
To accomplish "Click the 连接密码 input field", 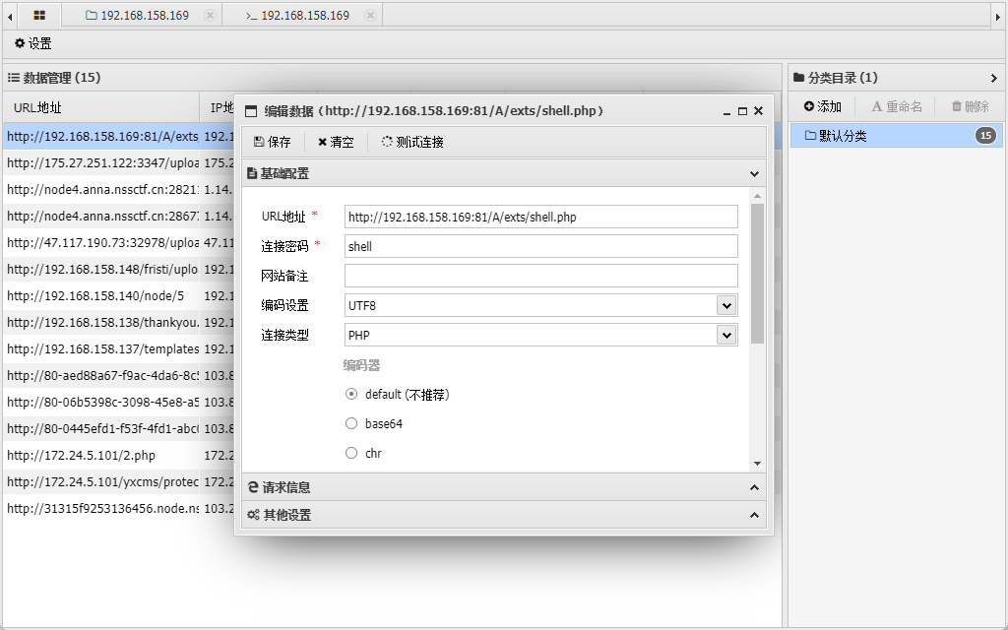I will (540, 247).
